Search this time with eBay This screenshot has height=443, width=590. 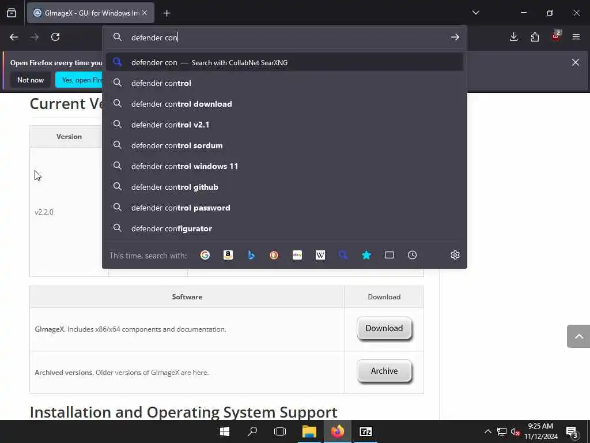pos(297,255)
